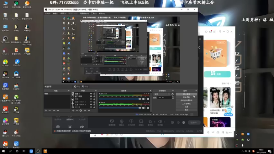Image resolution: width=274 pixels, height=154 pixels.
Task: Mute the 桌面音频 speaker icon
Action: point(144,108)
